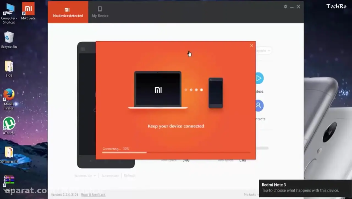Open the Computer shortcut on desktop

pos(9,13)
